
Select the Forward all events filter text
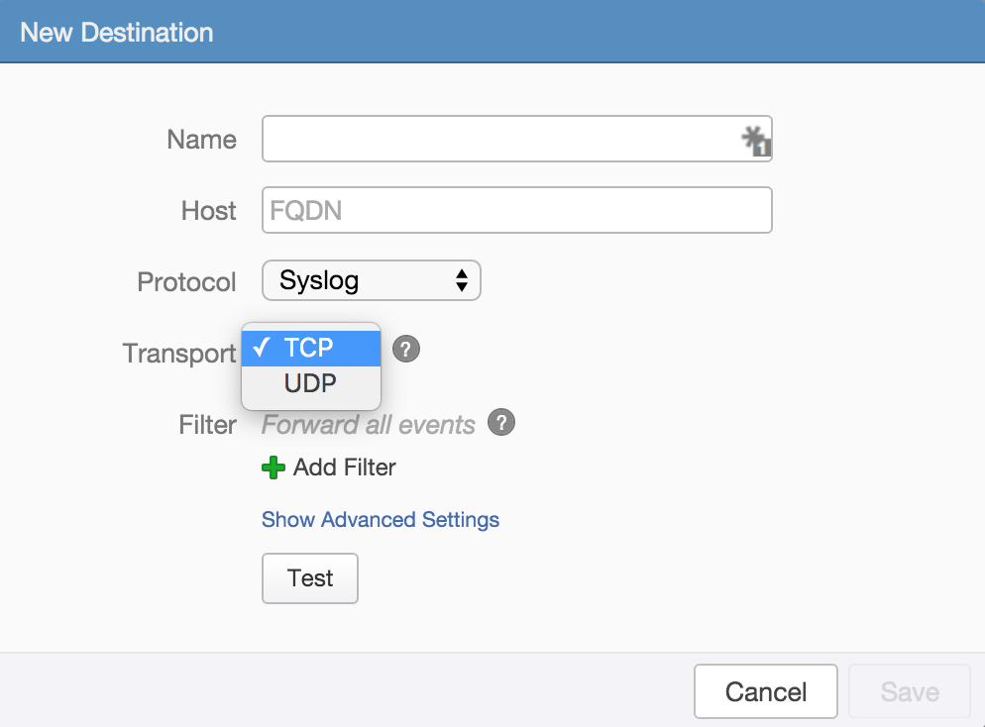tap(368, 424)
